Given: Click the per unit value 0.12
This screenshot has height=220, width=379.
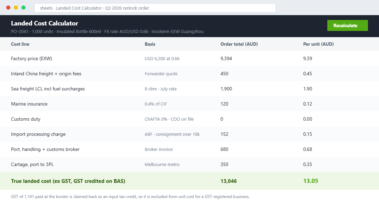Looking at the screenshot, I should tap(307, 104).
